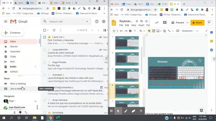This screenshot has width=216, height=121.
Task: Collapse the Slides toolbar with chevron
Action: (x=206, y=31)
